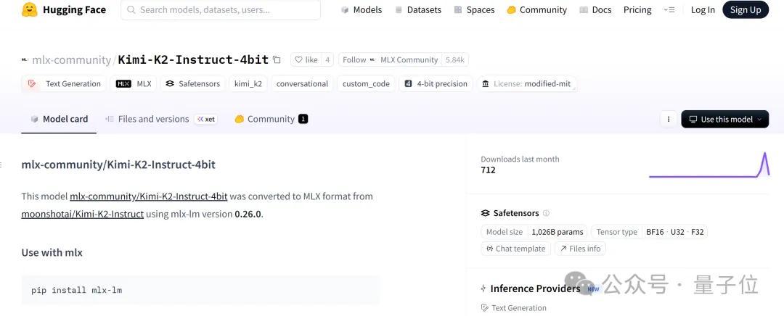Select the Text Generation tag
Viewport: 784px width, 316px height.
[x=64, y=84]
